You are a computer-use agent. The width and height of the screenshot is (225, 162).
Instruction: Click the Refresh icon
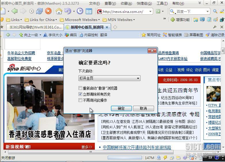[x=39, y=11]
